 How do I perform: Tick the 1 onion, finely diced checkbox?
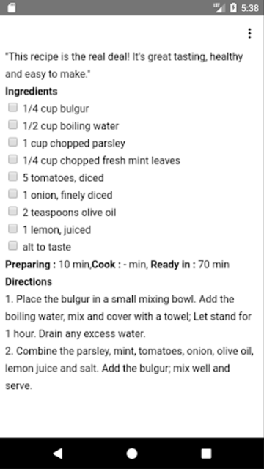coord(12,194)
